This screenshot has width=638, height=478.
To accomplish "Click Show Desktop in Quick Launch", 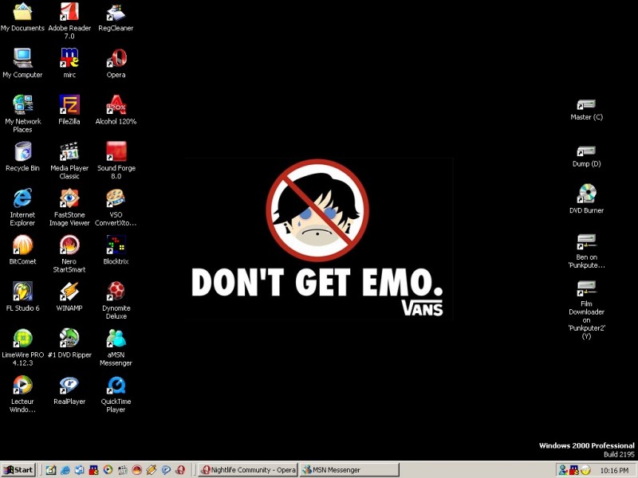I will [x=51, y=470].
